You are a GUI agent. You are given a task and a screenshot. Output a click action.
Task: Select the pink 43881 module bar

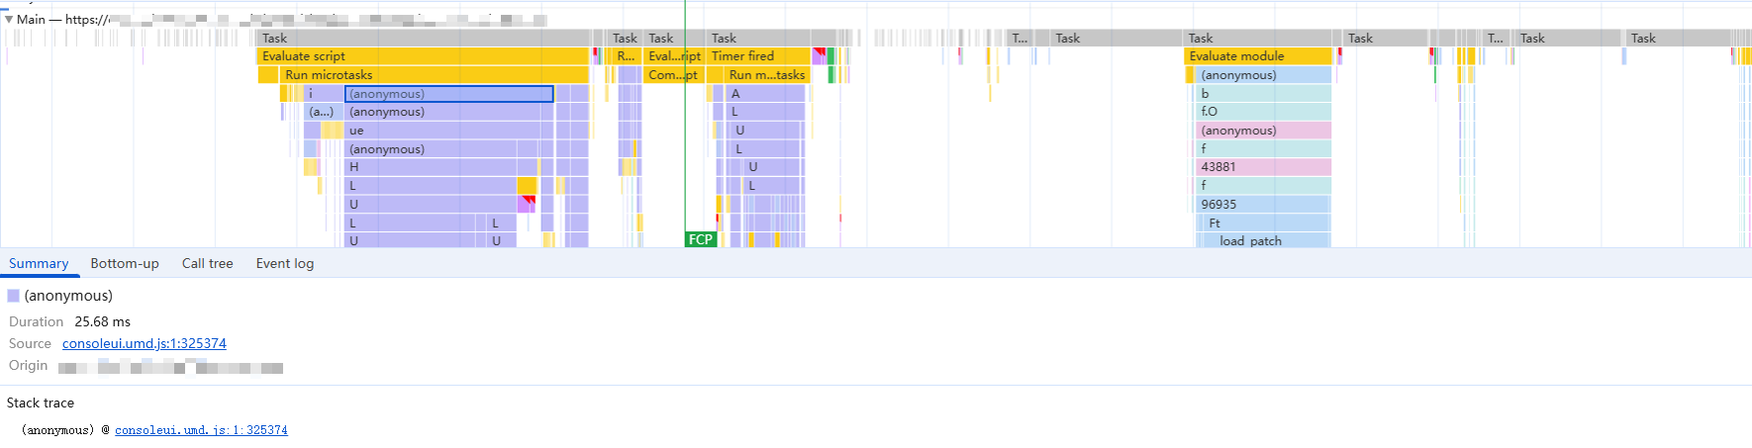[x=1264, y=167]
